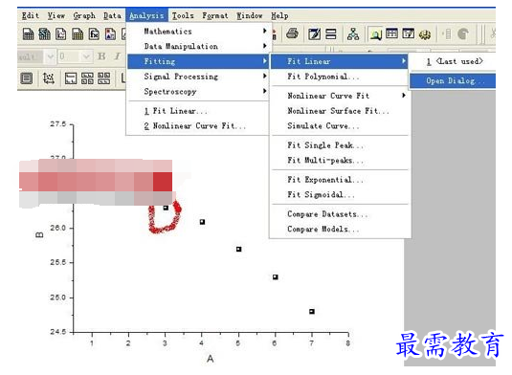Choose recent item 1 Fit Linear...

(x=198, y=111)
